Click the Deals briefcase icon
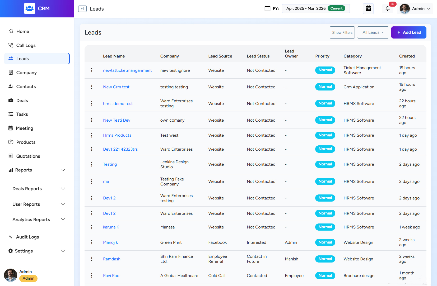437x286 pixels. 11,100
